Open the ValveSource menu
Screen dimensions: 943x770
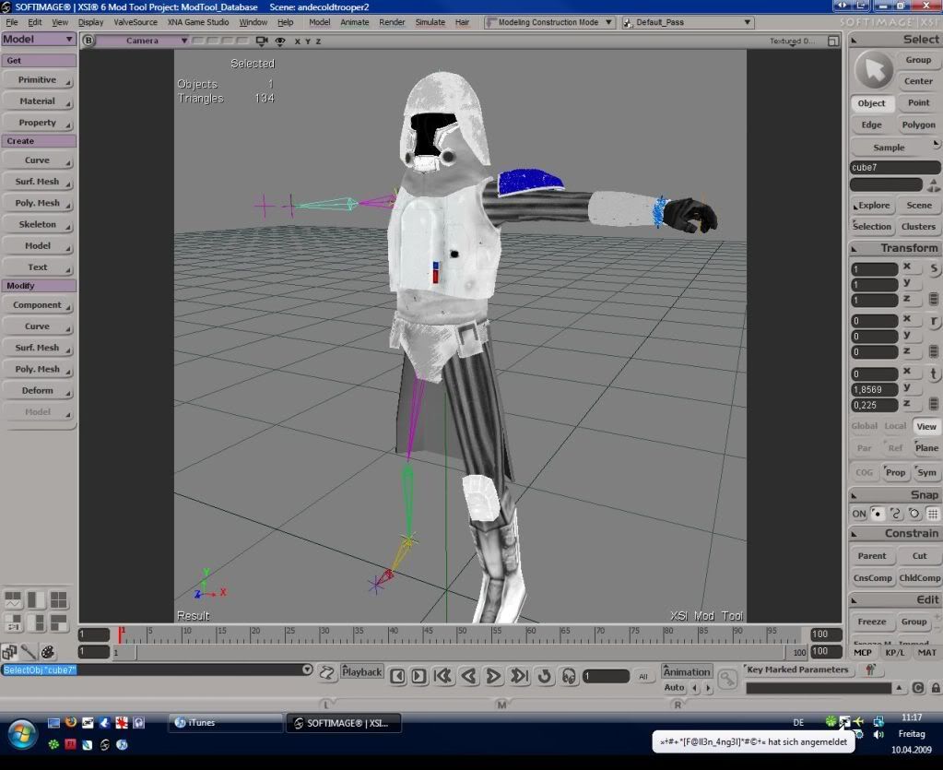point(136,22)
